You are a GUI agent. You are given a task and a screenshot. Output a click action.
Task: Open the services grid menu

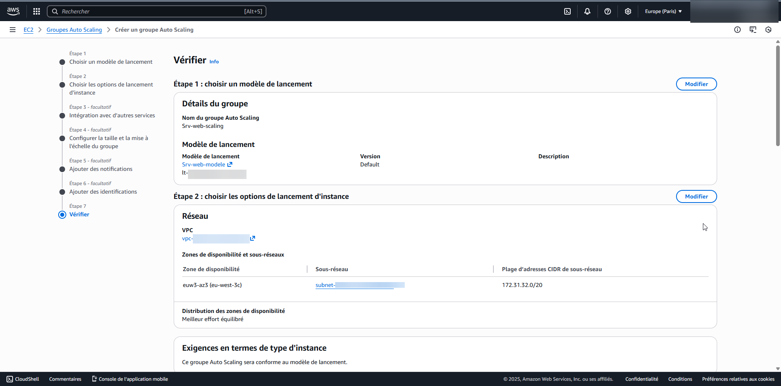(x=37, y=11)
